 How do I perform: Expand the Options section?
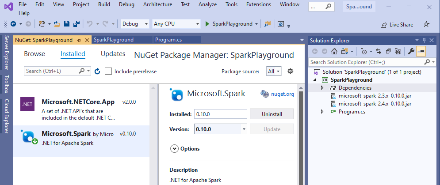174,149
